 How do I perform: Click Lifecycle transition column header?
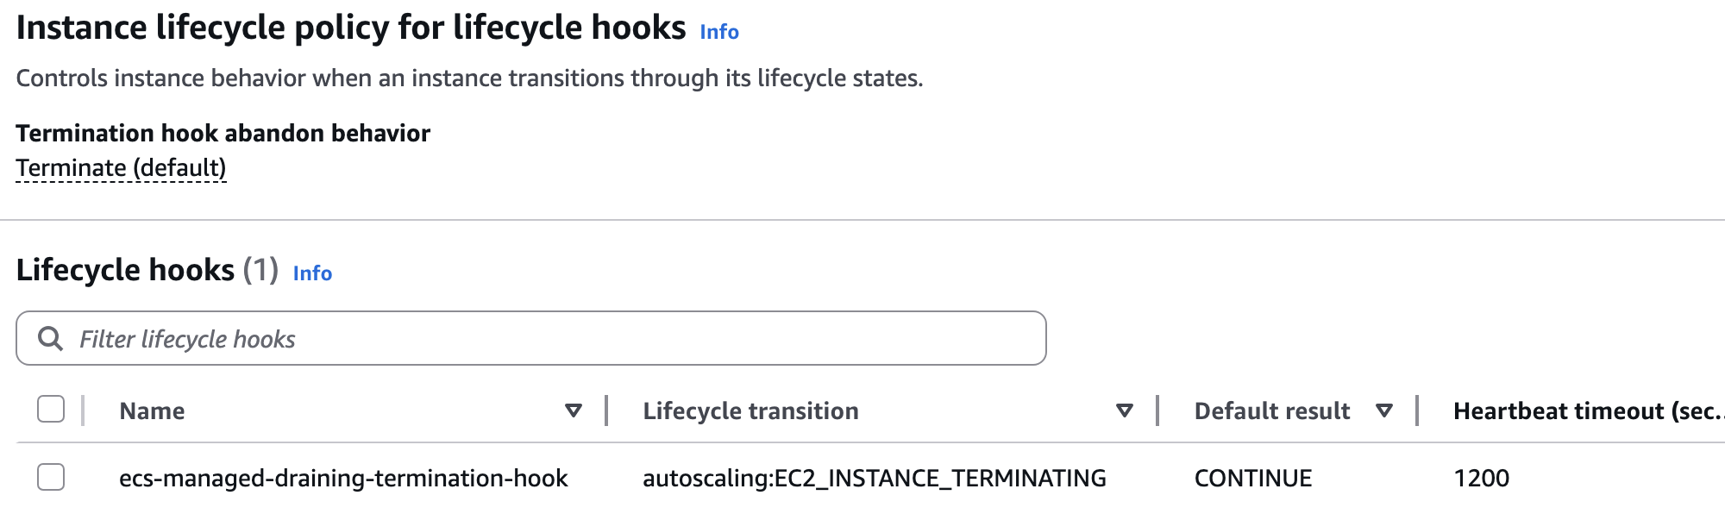(x=750, y=411)
